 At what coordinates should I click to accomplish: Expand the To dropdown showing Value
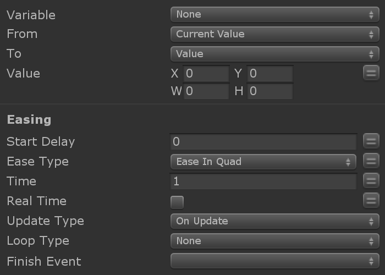[x=274, y=54]
